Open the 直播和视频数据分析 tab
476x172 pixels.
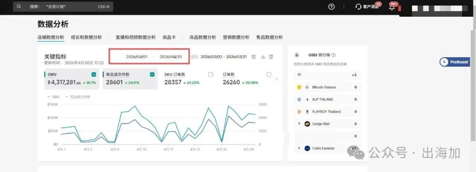coord(135,37)
